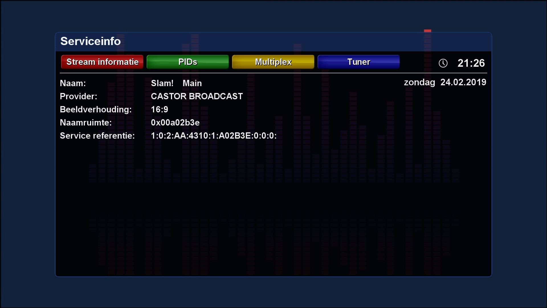Click the Naamruimte: field label
Image resolution: width=547 pixels, height=308 pixels.
tap(85, 122)
